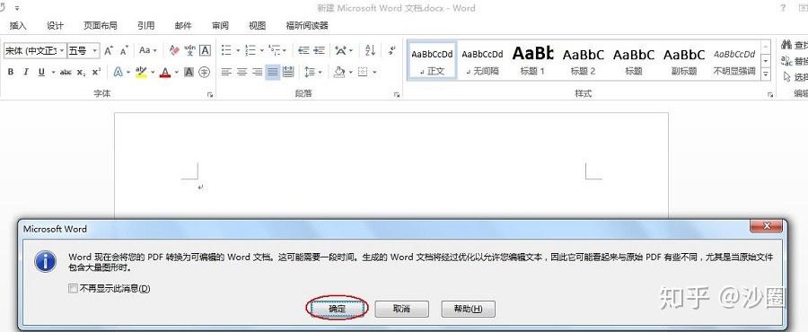Open the Paragraph dialog launcher (段落)
808x332 pixels.
pos(397,95)
